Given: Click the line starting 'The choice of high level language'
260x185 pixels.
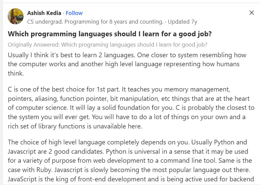Looking at the screenshot, I should pyautogui.click(x=128, y=142).
